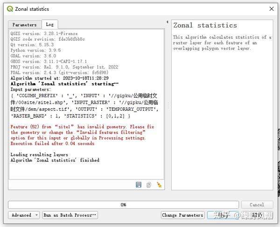Collapse the help panel arrow
This screenshot has width=280, height=227.
(168, 22)
